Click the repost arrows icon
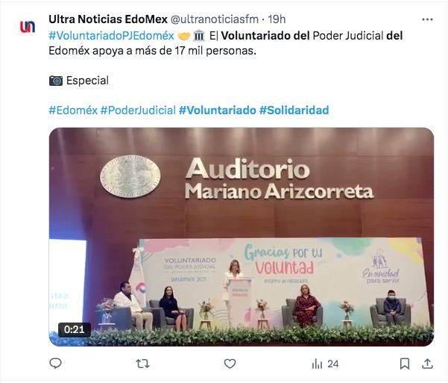This screenshot has height=383, width=448. (x=142, y=364)
